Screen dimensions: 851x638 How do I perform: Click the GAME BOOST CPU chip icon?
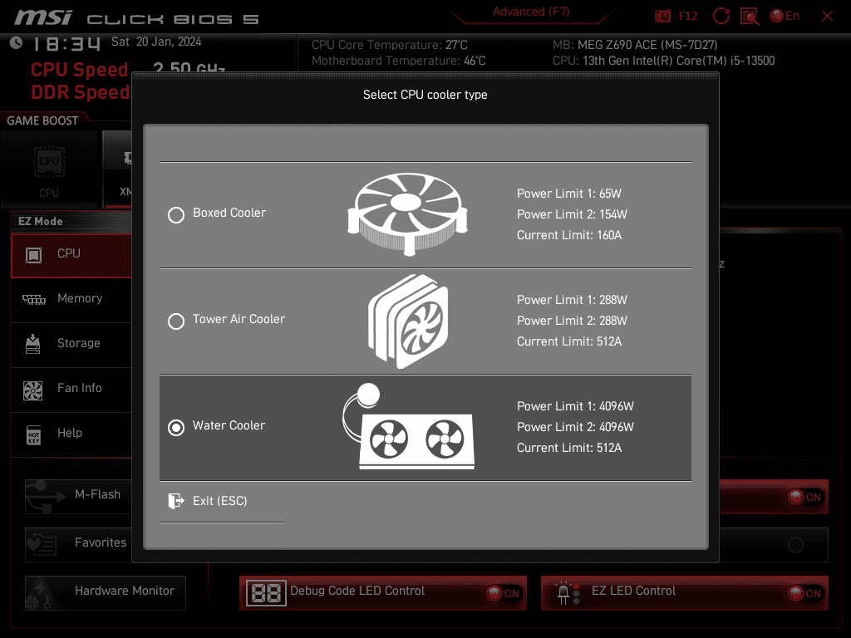pos(49,162)
